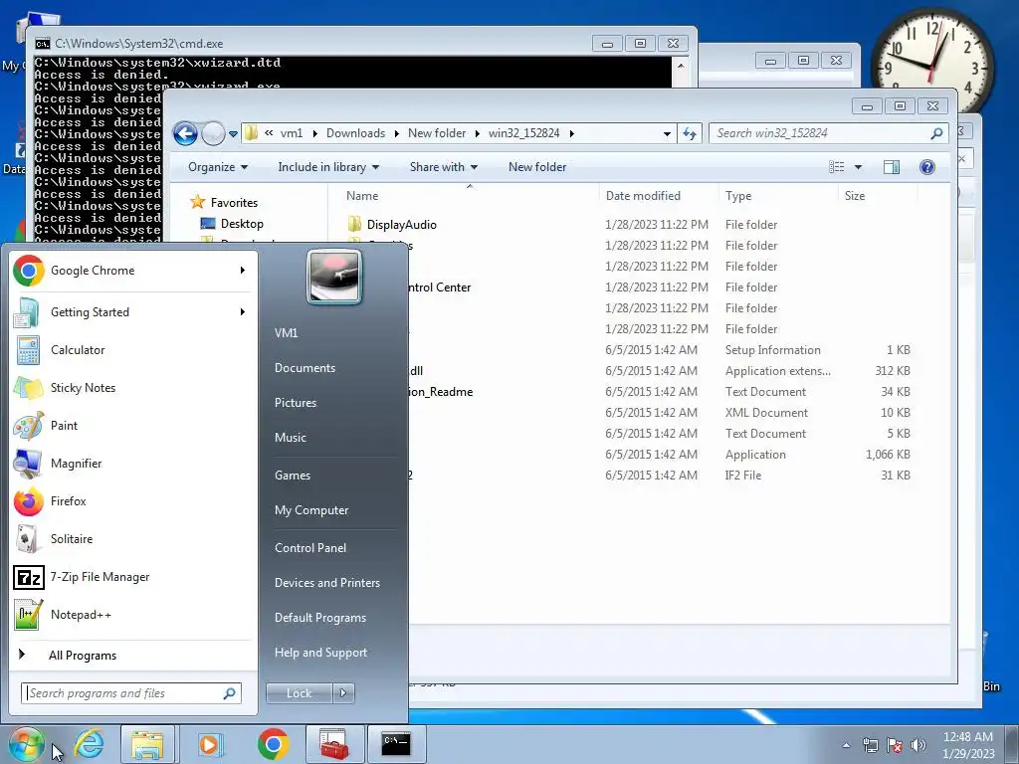1019x764 pixels.
Task: Expand Getting Started submenu arrow
Action: point(243,311)
